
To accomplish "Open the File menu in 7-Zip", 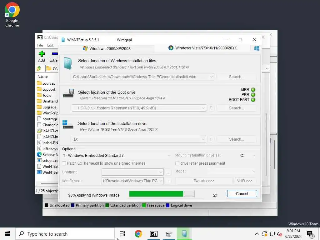I will 40,45.
